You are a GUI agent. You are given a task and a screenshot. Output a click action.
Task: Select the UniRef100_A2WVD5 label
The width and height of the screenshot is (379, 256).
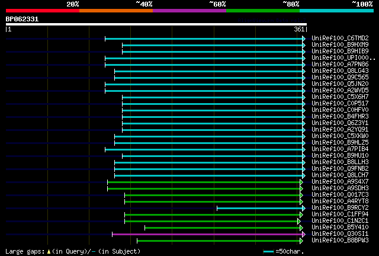340,91
